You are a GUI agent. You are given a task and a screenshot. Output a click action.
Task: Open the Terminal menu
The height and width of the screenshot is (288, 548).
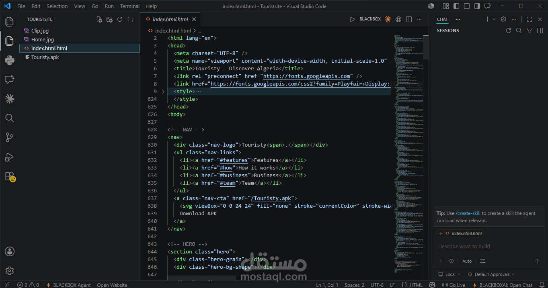[130, 6]
